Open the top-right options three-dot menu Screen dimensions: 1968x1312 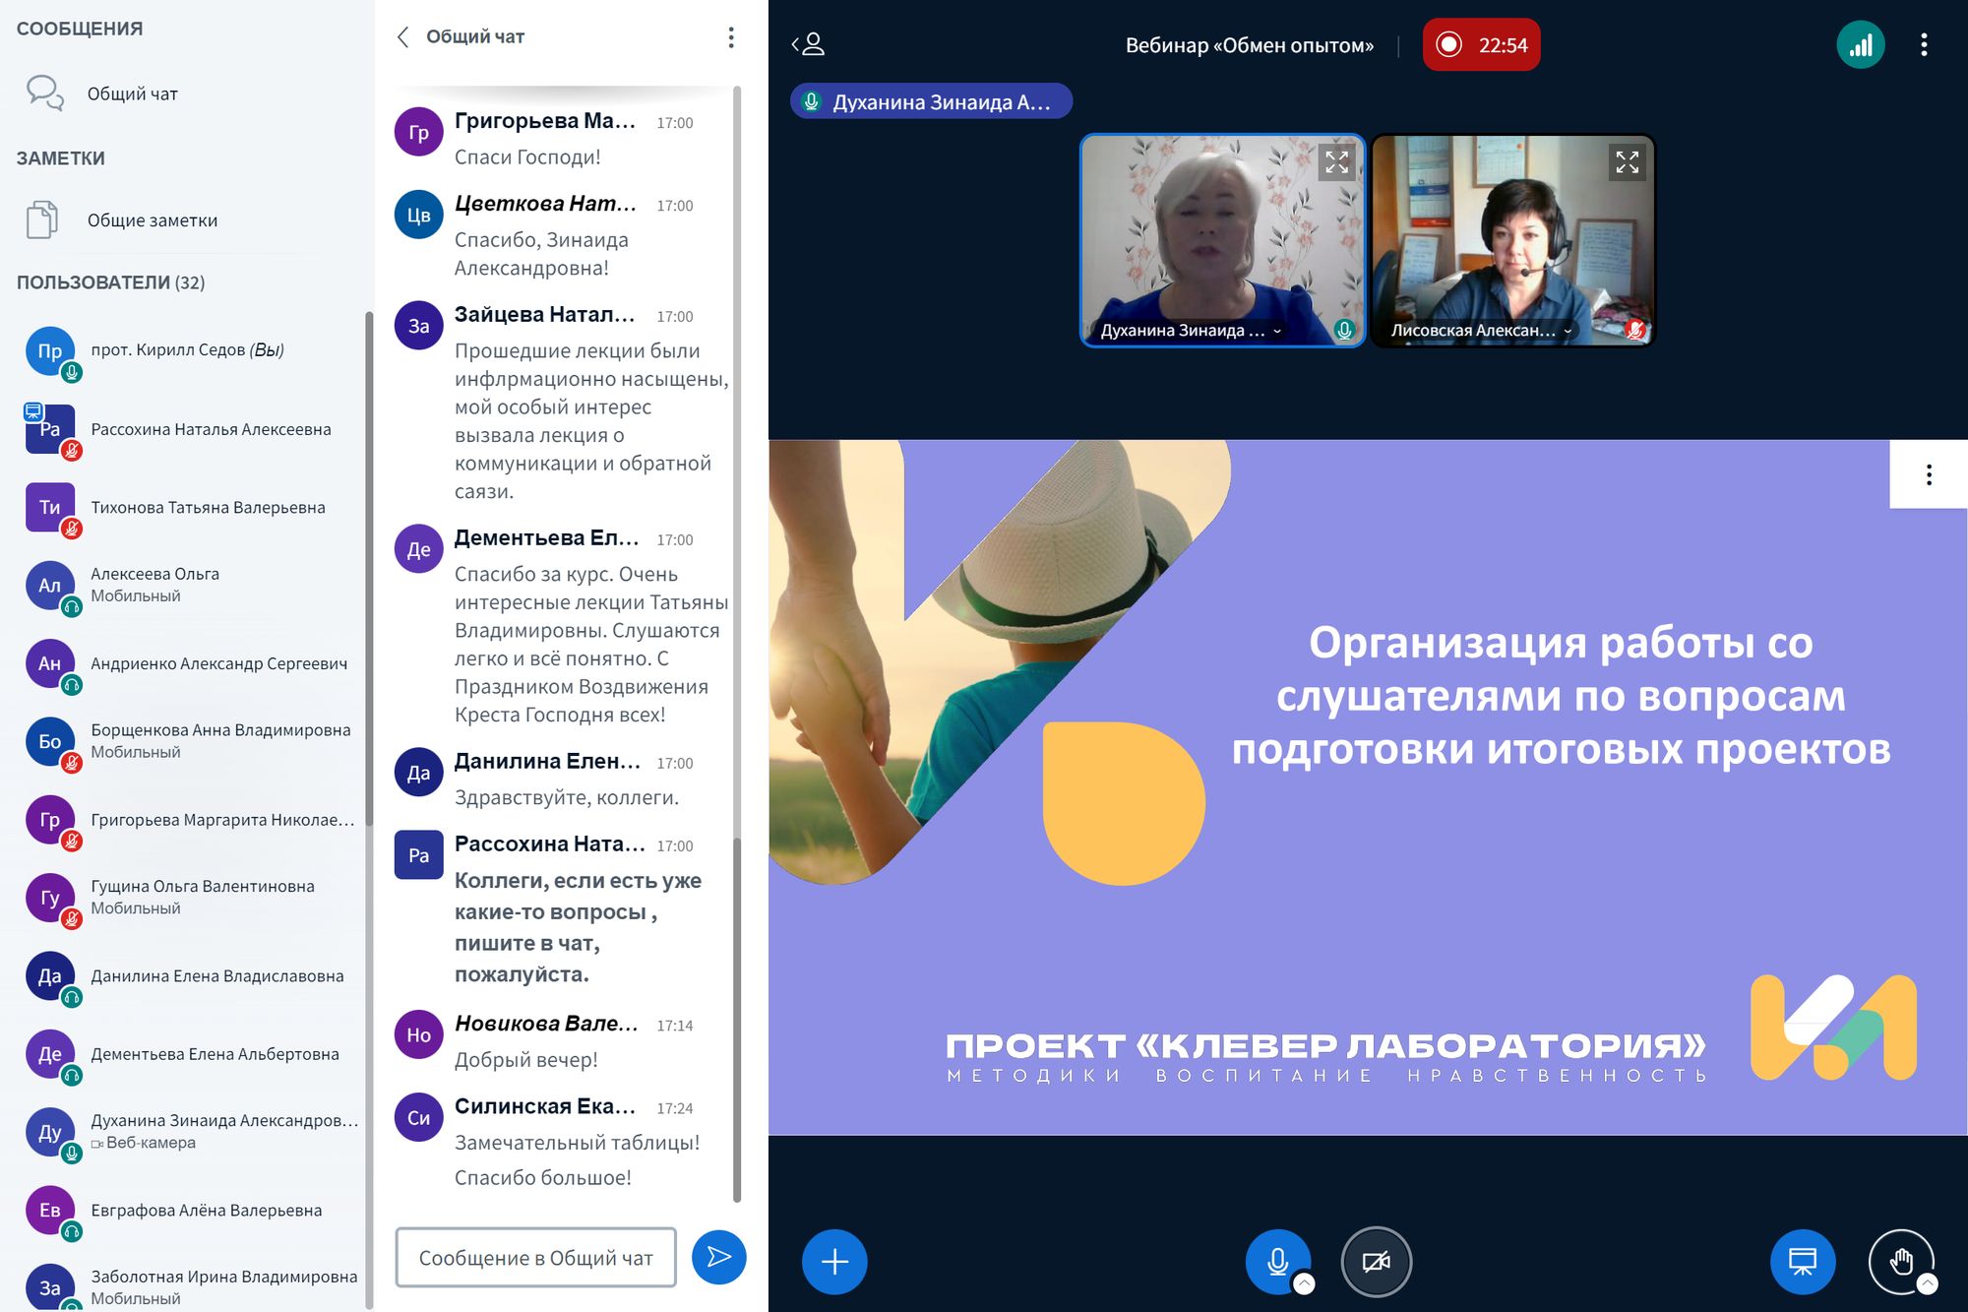[x=1924, y=45]
